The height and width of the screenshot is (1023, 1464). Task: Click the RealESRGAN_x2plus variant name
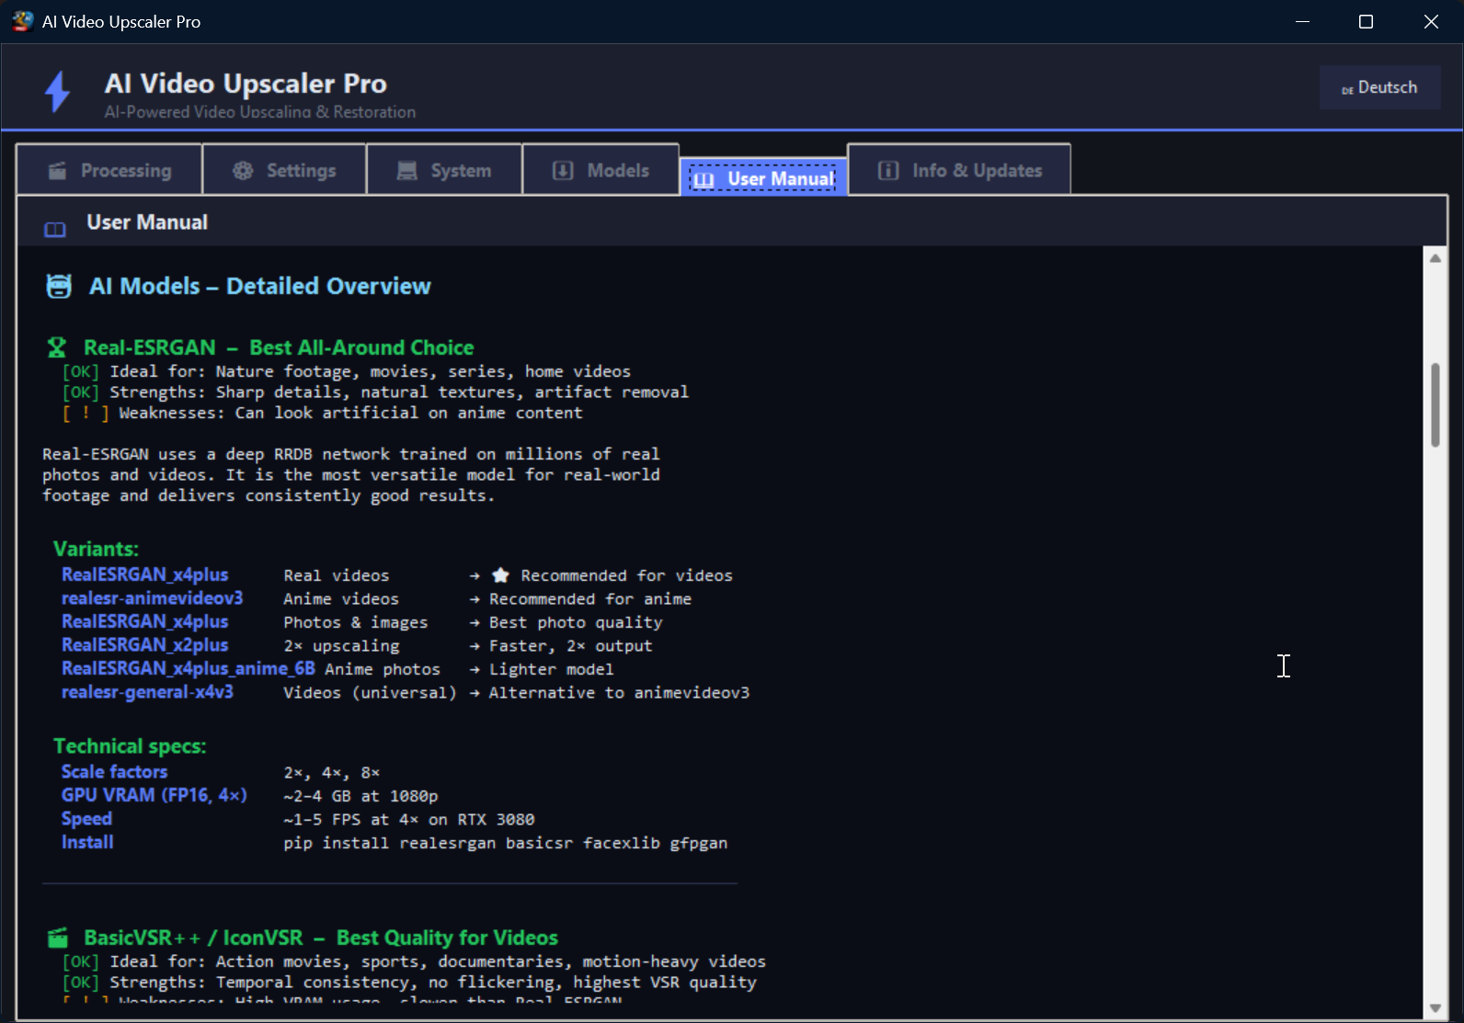point(144,645)
